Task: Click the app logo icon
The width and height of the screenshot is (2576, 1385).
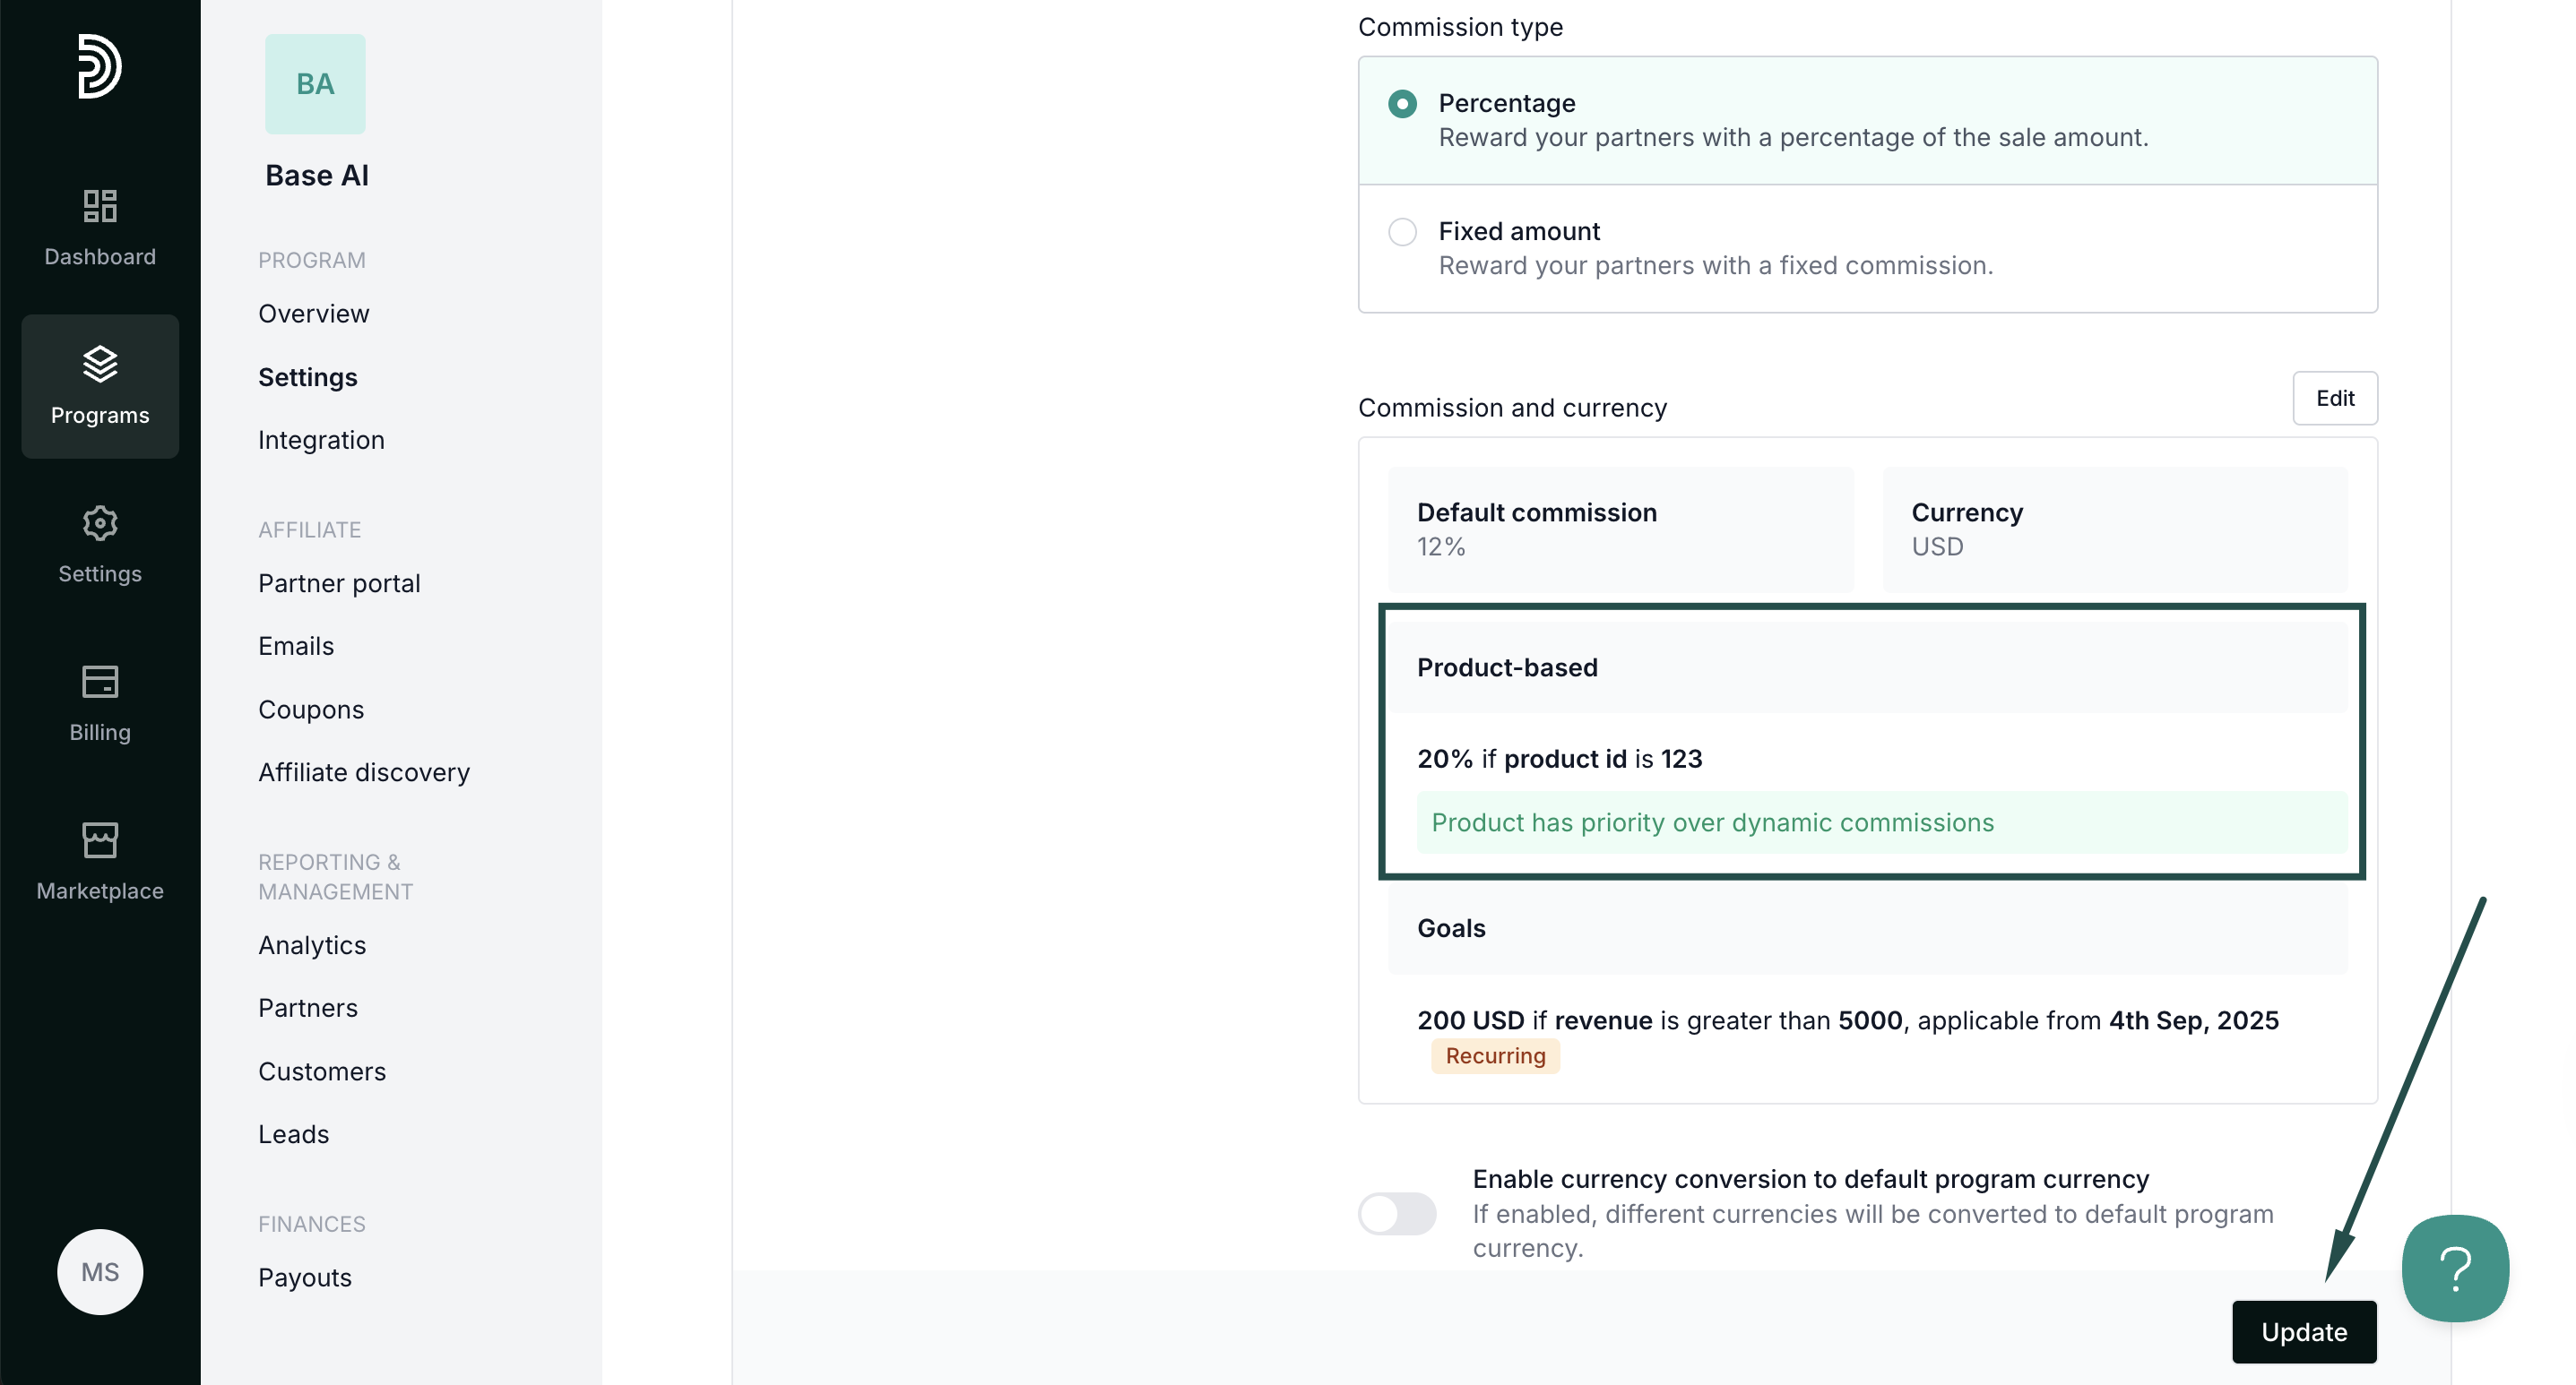Action: click(x=100, y=66)
